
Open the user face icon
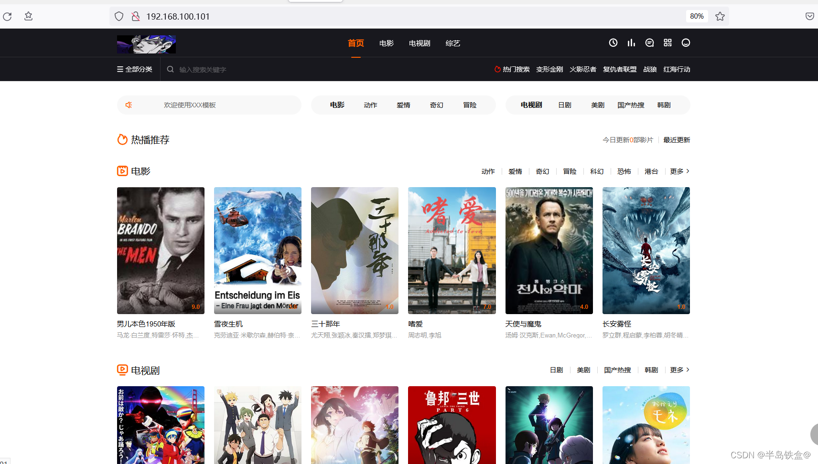(686, 43)
